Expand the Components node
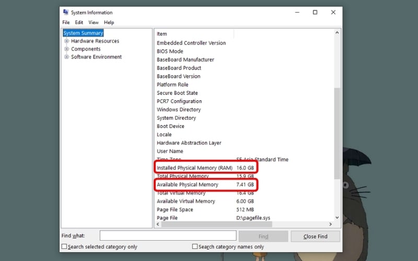This screenshot has height=261, width=418. point(67,49)
